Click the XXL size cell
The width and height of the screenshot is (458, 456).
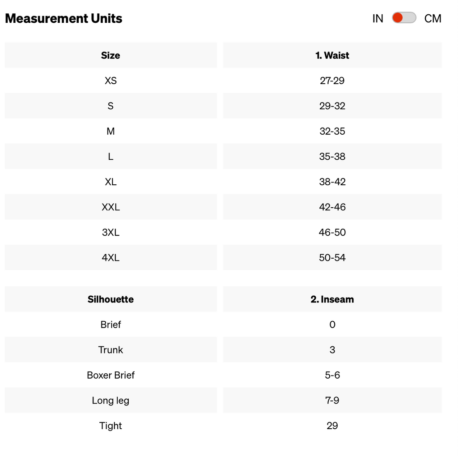click(x=111, y=207)
